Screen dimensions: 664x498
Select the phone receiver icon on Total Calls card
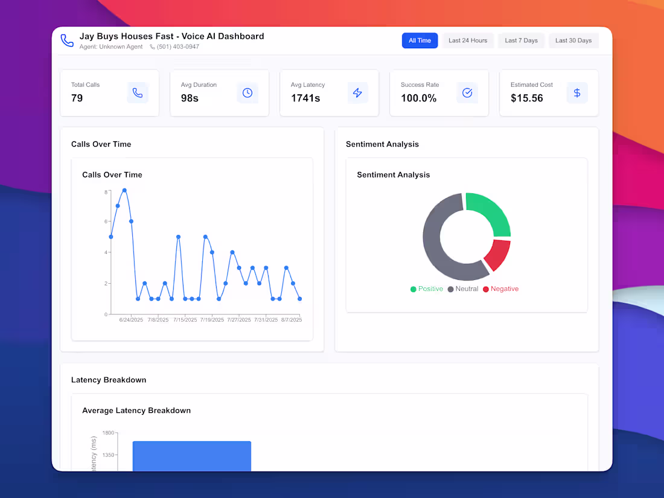tap(138, 93)
